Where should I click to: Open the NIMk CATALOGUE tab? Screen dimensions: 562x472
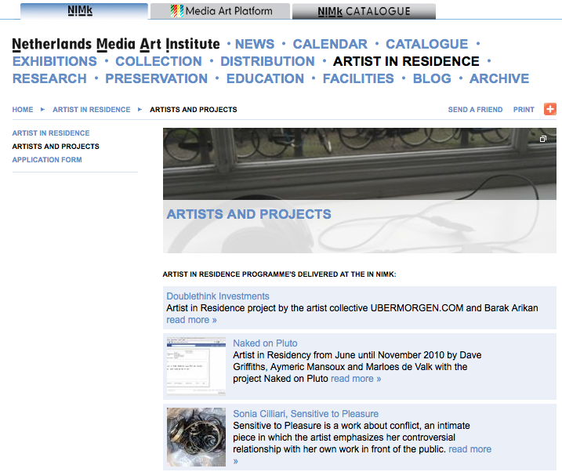[x=364, y=11]
